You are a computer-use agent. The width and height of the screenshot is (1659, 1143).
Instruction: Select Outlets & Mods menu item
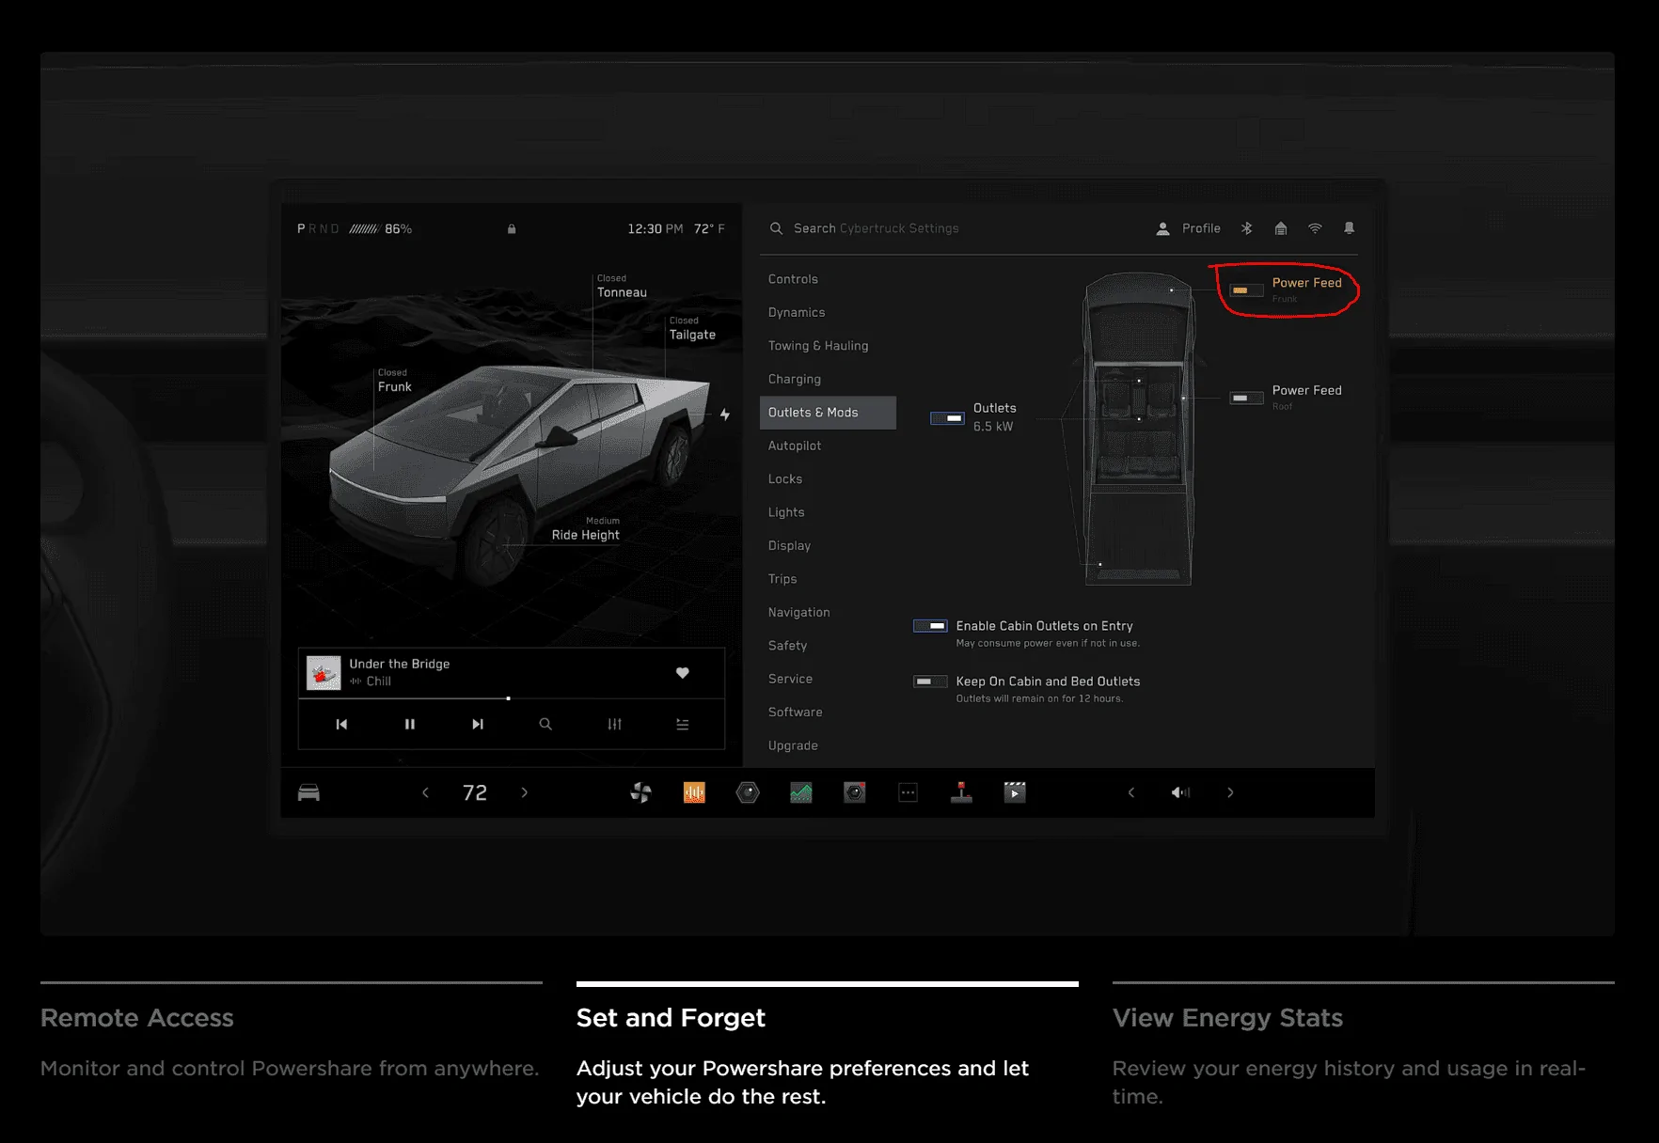828,413
